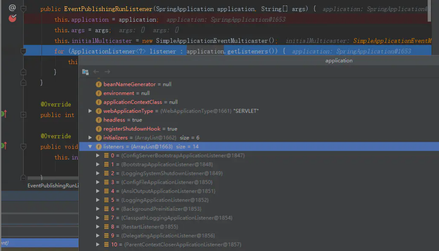The width and height of the screenshot is (439, 251).
Task: Expand element 5 LoggingApplicationListener
Action: point(98,200)
